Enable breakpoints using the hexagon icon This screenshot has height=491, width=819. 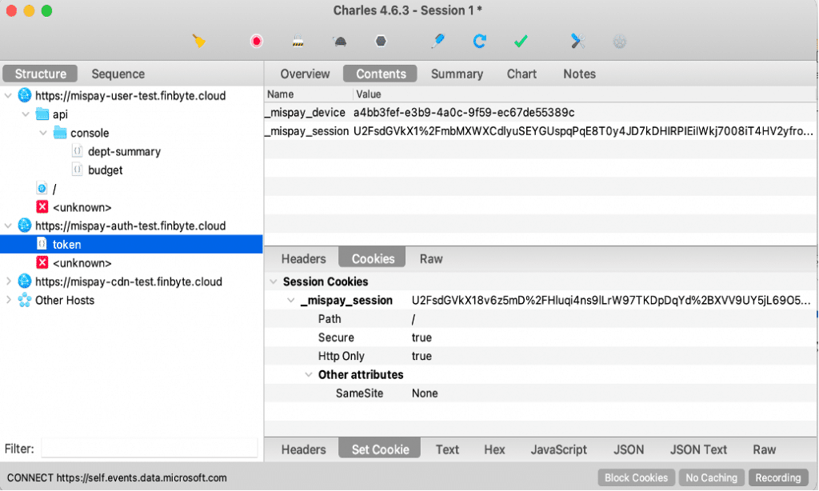pos(380,40)
